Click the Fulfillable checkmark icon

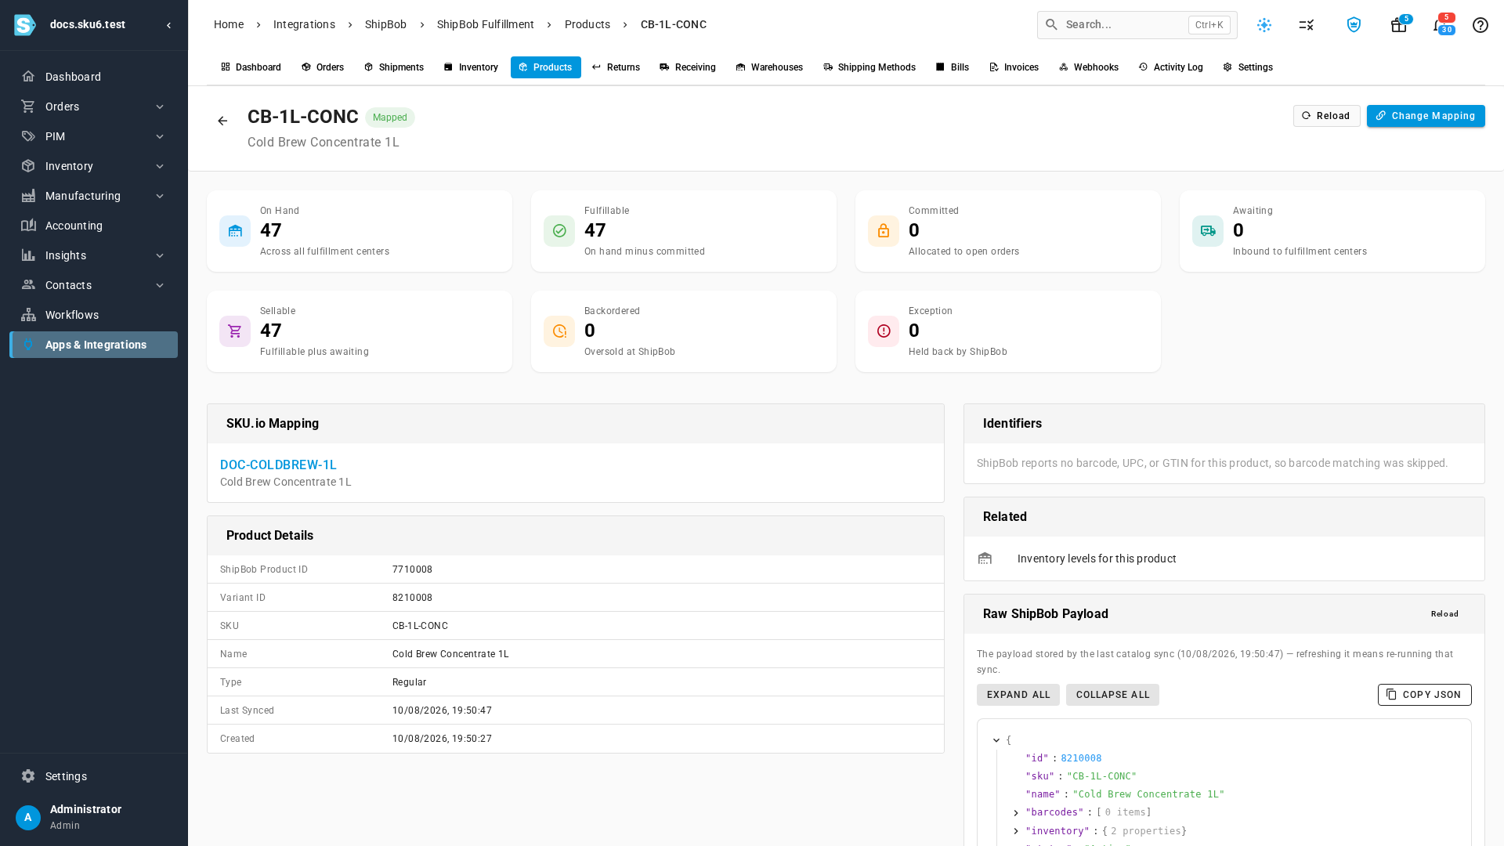tap(559, 231)
